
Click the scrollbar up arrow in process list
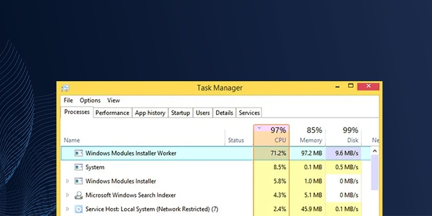tap(374, 151)
